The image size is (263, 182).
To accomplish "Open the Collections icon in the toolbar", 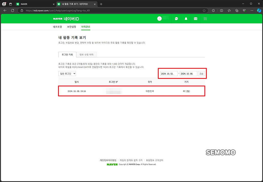I will point(237,11).
